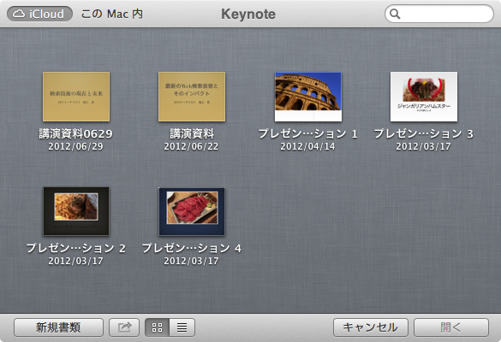This screenshot has width=501, height=342.
Task: Switch to list view
Action: [182, 327]
